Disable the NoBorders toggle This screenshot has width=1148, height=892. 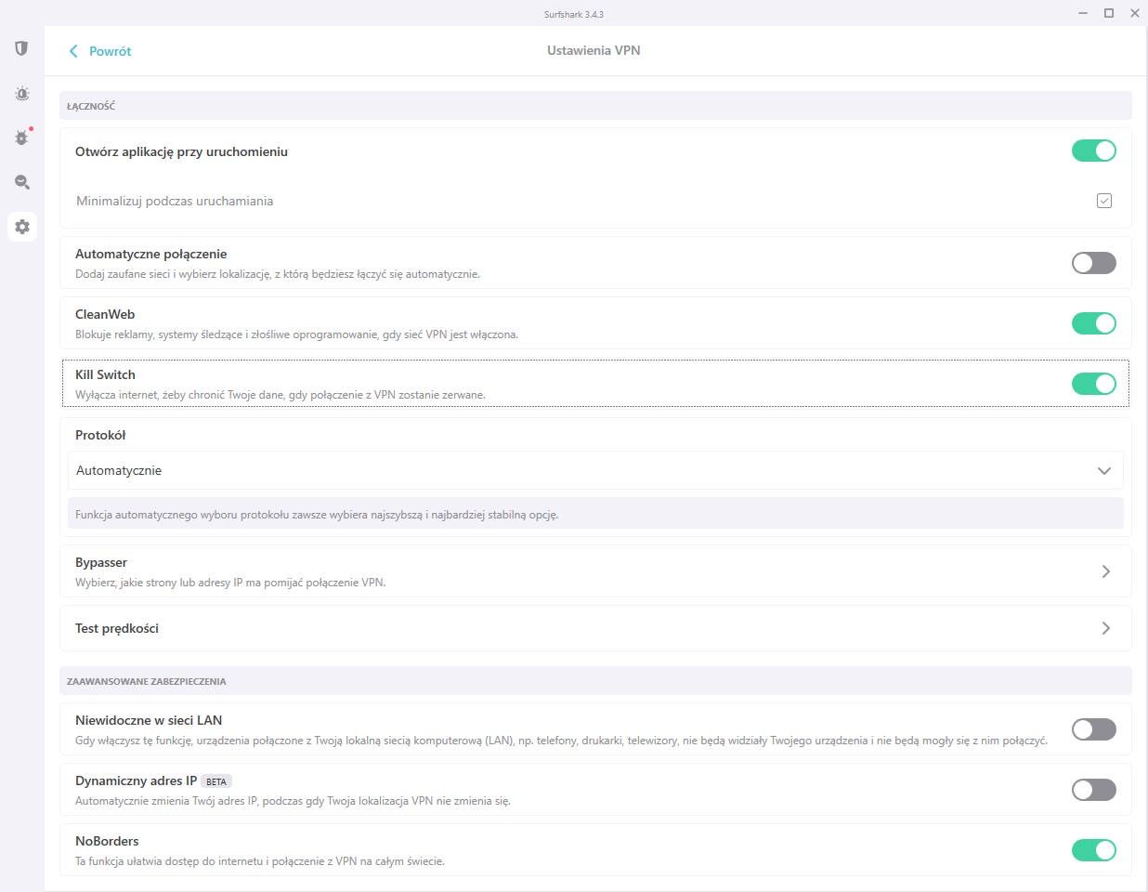[x=1093, y=850]
